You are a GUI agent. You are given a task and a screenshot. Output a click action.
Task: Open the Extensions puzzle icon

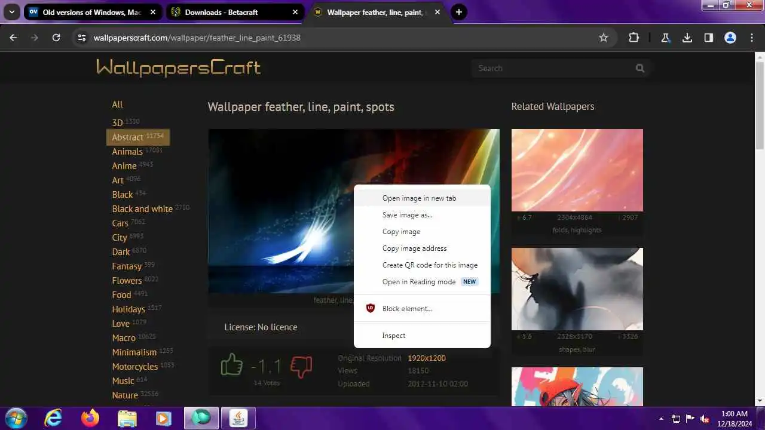tap(634, 38)
